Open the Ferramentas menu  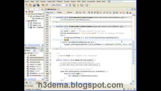click(x=91, y=2)
